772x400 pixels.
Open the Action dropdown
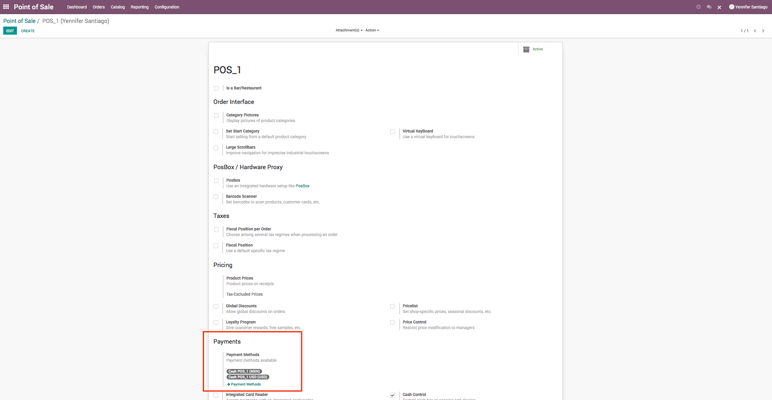pyautogui.click(x=372, y=30)
